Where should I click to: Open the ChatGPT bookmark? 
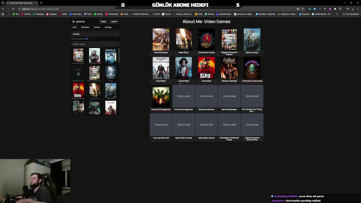(140, 14)
